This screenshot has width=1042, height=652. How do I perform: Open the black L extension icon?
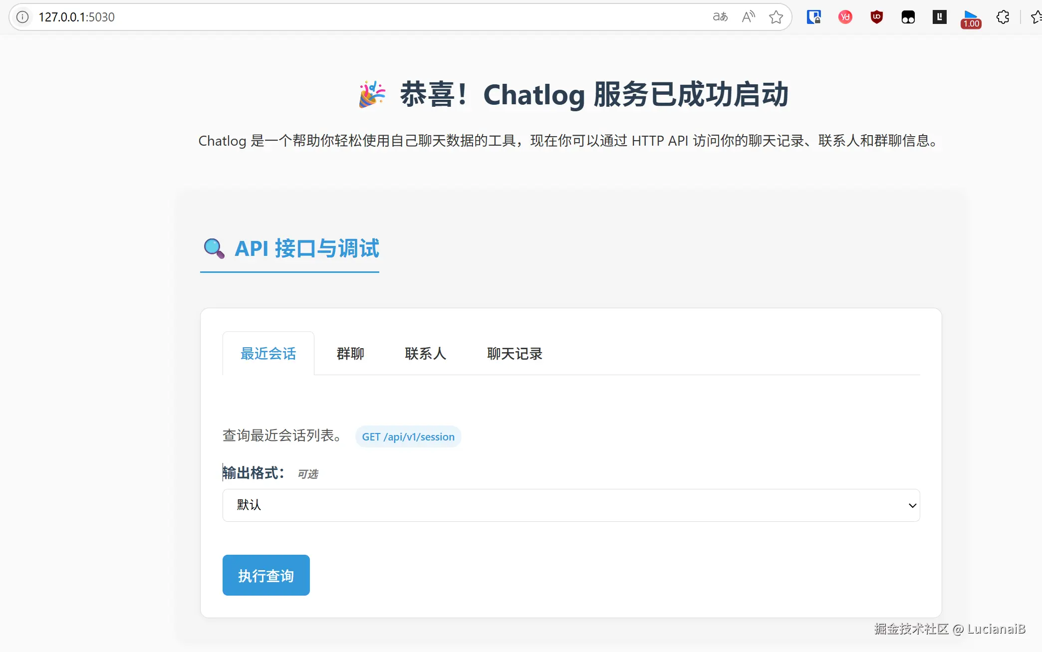pos(939,17)
